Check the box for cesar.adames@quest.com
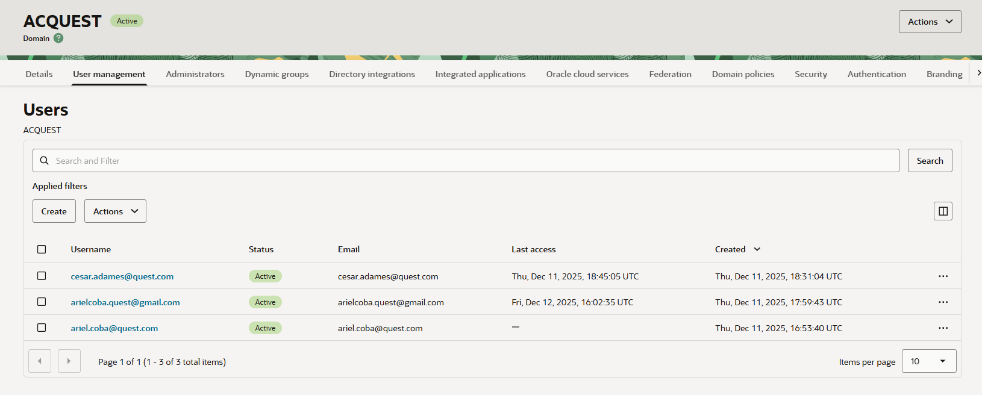The width and height of the screenshot is (982, 395). tap(42, 276)
